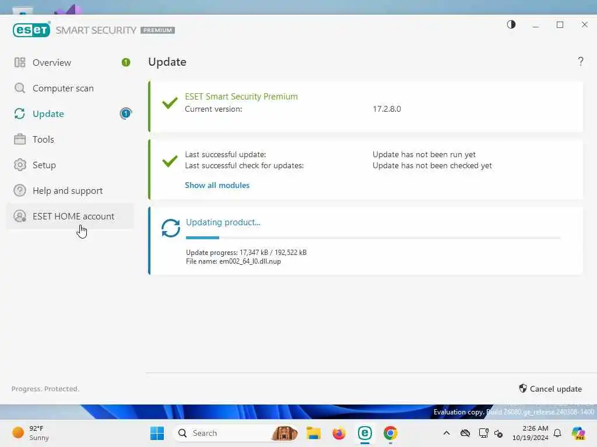Click the green Overview notification badge
Image resolution: width=597 pixels, height=447 pixels.
[126, 62]
